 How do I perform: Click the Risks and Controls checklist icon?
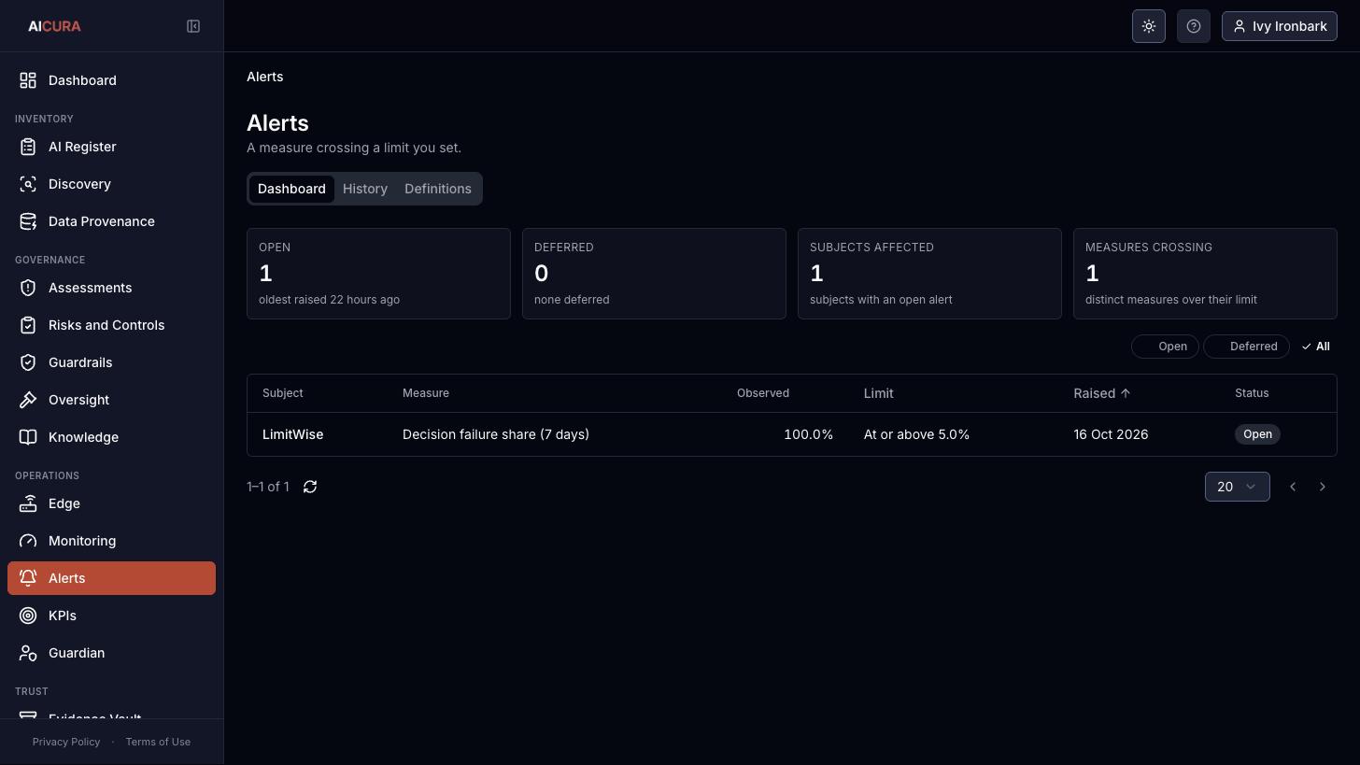coord(28,325)
